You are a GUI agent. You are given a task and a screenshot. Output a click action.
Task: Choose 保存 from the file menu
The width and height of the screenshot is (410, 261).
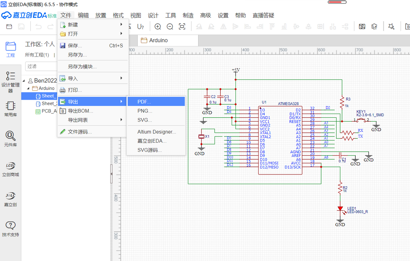pos(93,45)
